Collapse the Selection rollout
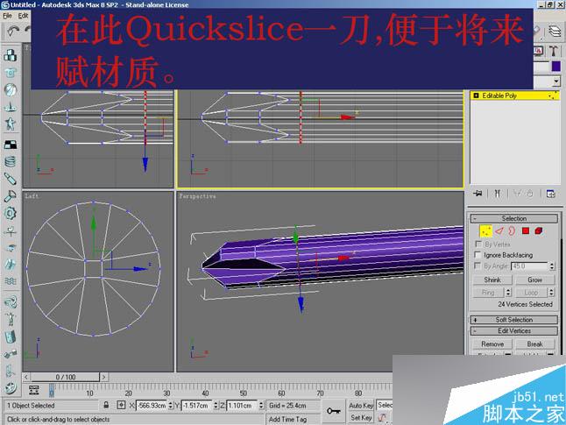566x425 pixels. pos(514,218)
